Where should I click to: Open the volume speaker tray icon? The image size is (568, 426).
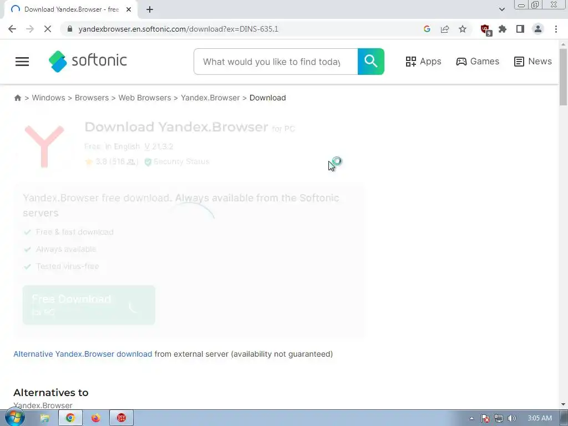click(x=512, y=418)
